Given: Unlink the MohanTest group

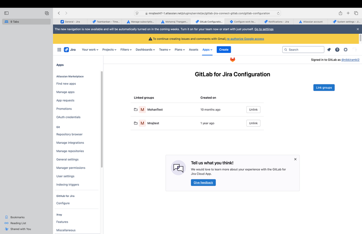Looking at the screenshot, I should (x=253, y=109).
